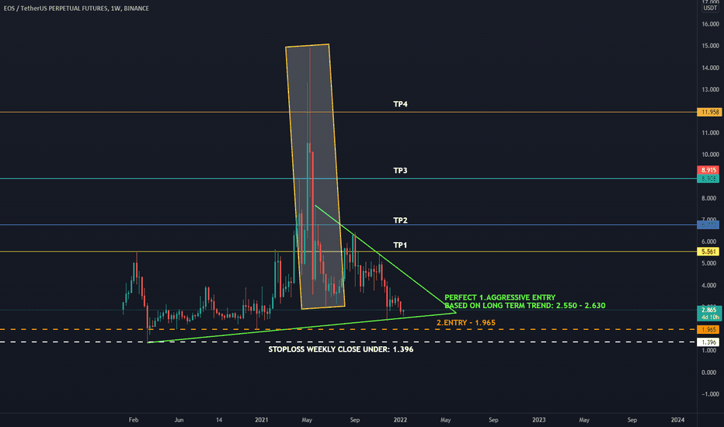724x427 pixels.
Task: Click the 8.915 red price label
Action: (708, 170)
